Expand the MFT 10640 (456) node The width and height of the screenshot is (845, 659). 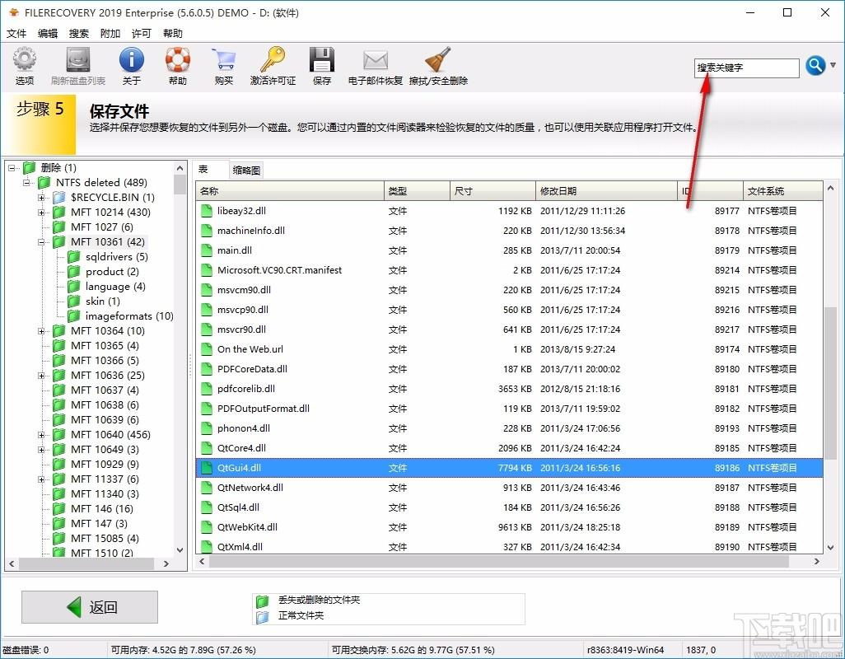(x=41, y=435)
